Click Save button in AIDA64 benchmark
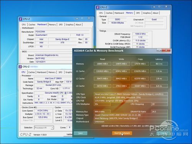 [x=81, y=133]
